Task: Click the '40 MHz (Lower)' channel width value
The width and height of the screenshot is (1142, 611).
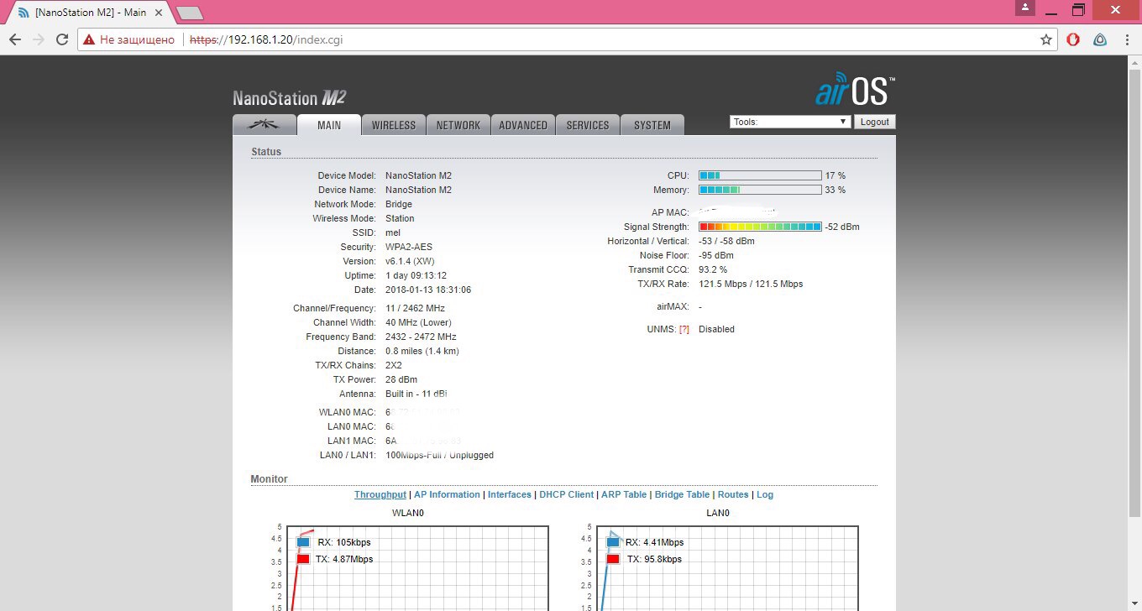Action: click(x=418, y=322)
